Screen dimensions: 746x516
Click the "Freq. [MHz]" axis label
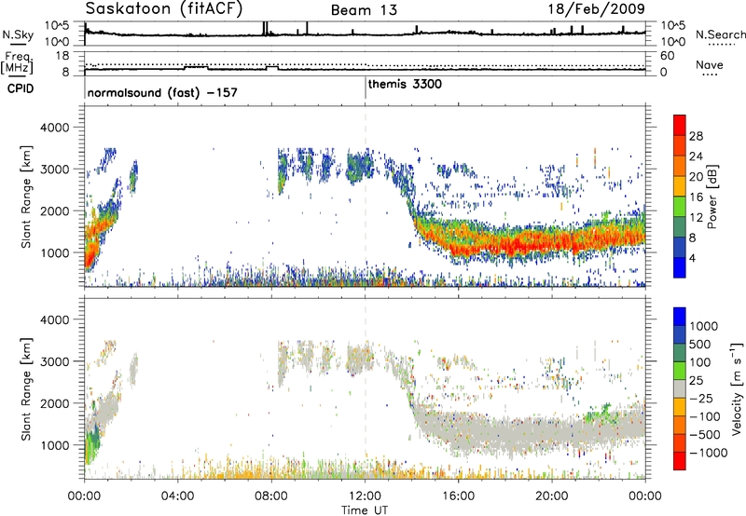(18, 62)
